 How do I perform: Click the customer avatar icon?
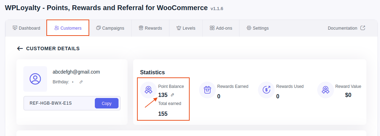(x=35, y=79)
